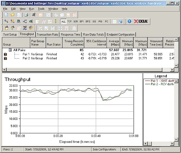Click the Pair 2 row chart icon
181x153 pixels.
[x=6, y=58]
